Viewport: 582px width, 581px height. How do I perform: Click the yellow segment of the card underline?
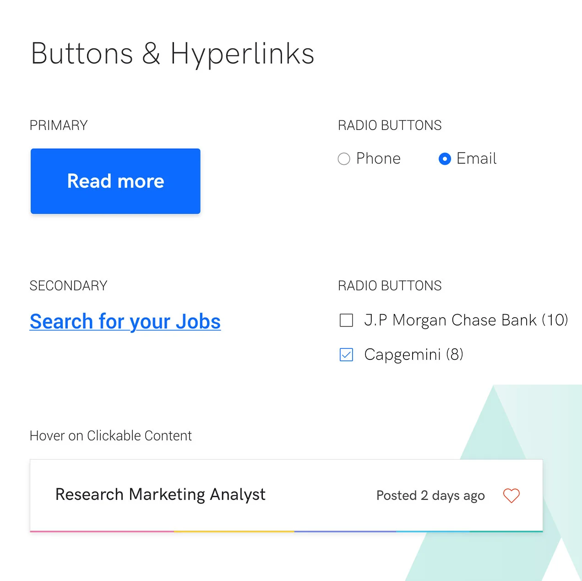234,531
